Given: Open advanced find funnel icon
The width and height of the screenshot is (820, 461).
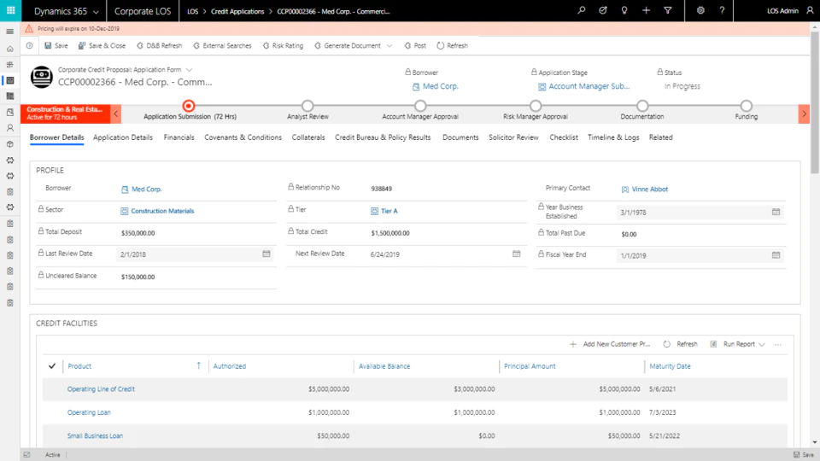Looking at the screenshot, I should [668, 10].
